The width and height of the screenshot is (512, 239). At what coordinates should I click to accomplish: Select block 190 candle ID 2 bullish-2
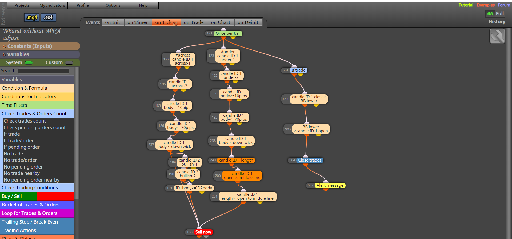[188, 174]
